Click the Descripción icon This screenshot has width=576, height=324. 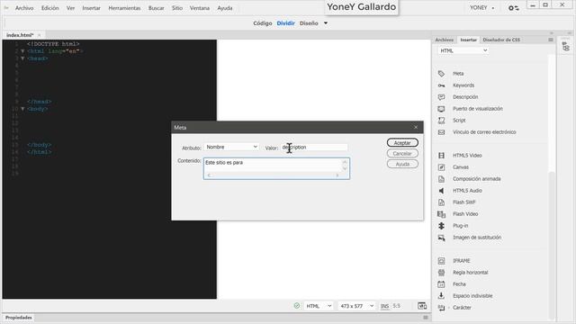point(441,97)
